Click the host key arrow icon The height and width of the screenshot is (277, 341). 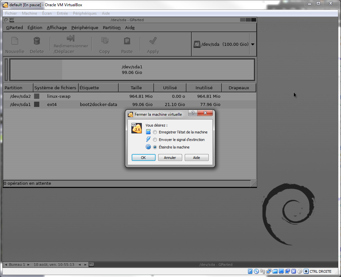(x=306, y=271)
